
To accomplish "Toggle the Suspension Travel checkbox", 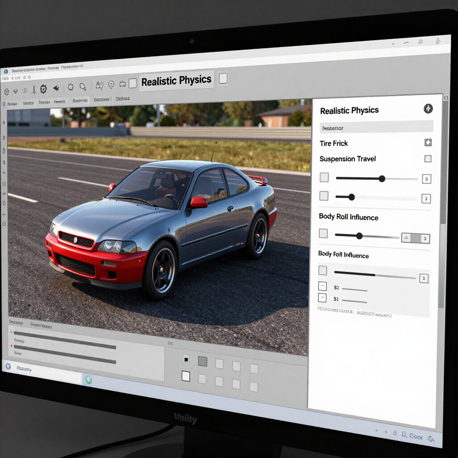I will [428, 159].
